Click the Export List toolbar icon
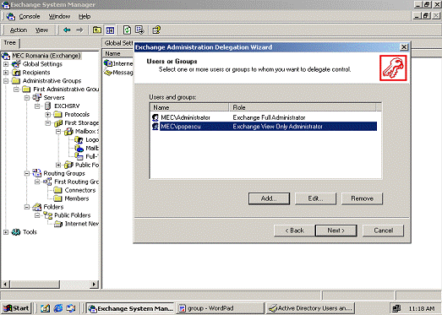442x315 pixels. [x=139, y=30]
